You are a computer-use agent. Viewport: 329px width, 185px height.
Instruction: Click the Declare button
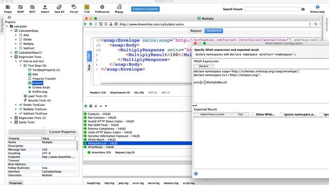point(204,66)
